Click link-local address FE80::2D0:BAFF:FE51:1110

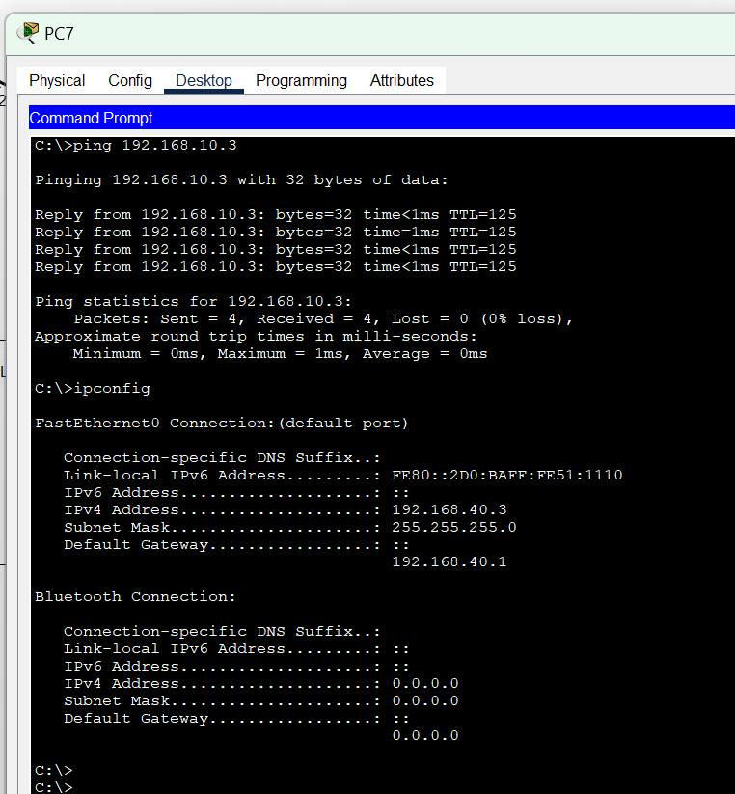tap(507, 475)
